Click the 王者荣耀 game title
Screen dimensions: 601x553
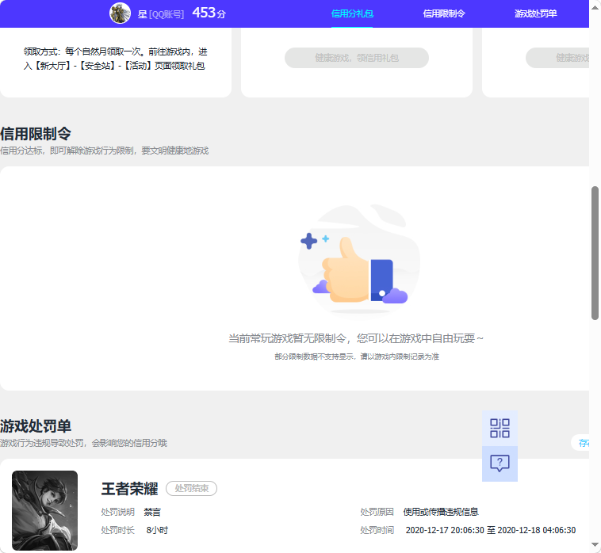pos(129,489)
